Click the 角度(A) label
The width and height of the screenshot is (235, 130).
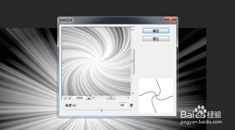pyautogui.click(x=71, y=105)
